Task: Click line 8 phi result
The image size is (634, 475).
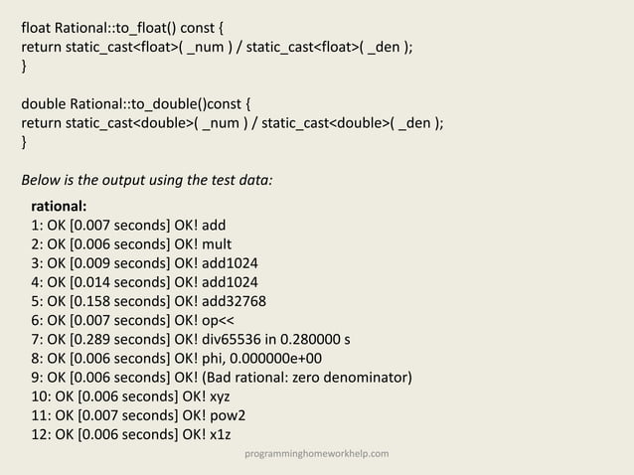Action: tap(177, 358)
